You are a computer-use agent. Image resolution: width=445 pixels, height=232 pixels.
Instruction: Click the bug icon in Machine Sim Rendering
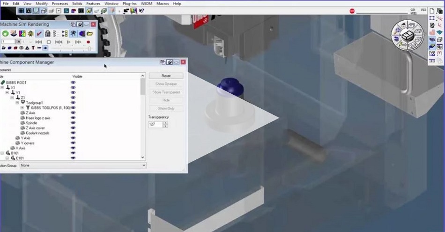coord(30,34)
